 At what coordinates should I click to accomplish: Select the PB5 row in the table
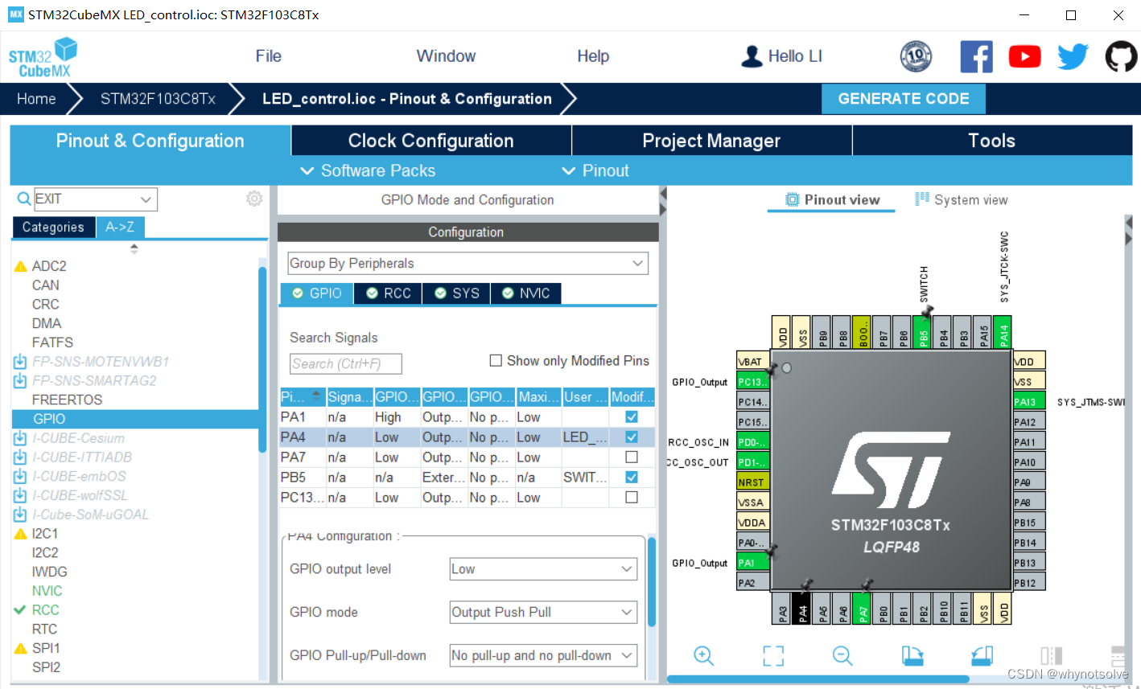tap(467, 477)
